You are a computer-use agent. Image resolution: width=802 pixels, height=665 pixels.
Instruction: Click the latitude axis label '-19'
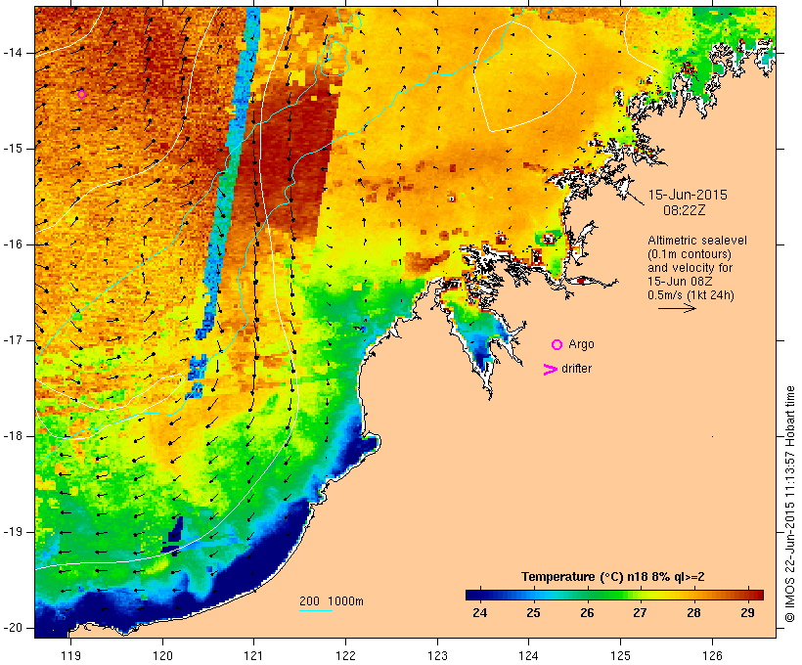[x=13, y=532]
